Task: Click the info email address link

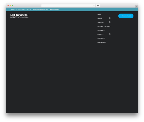Action: click(x=40, y=10)
